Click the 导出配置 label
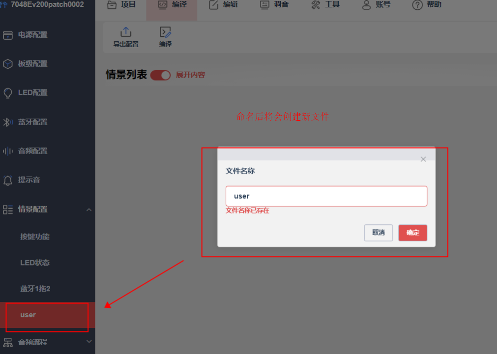The width and height of the screenshot is (497, 354). tap(126, 44)
